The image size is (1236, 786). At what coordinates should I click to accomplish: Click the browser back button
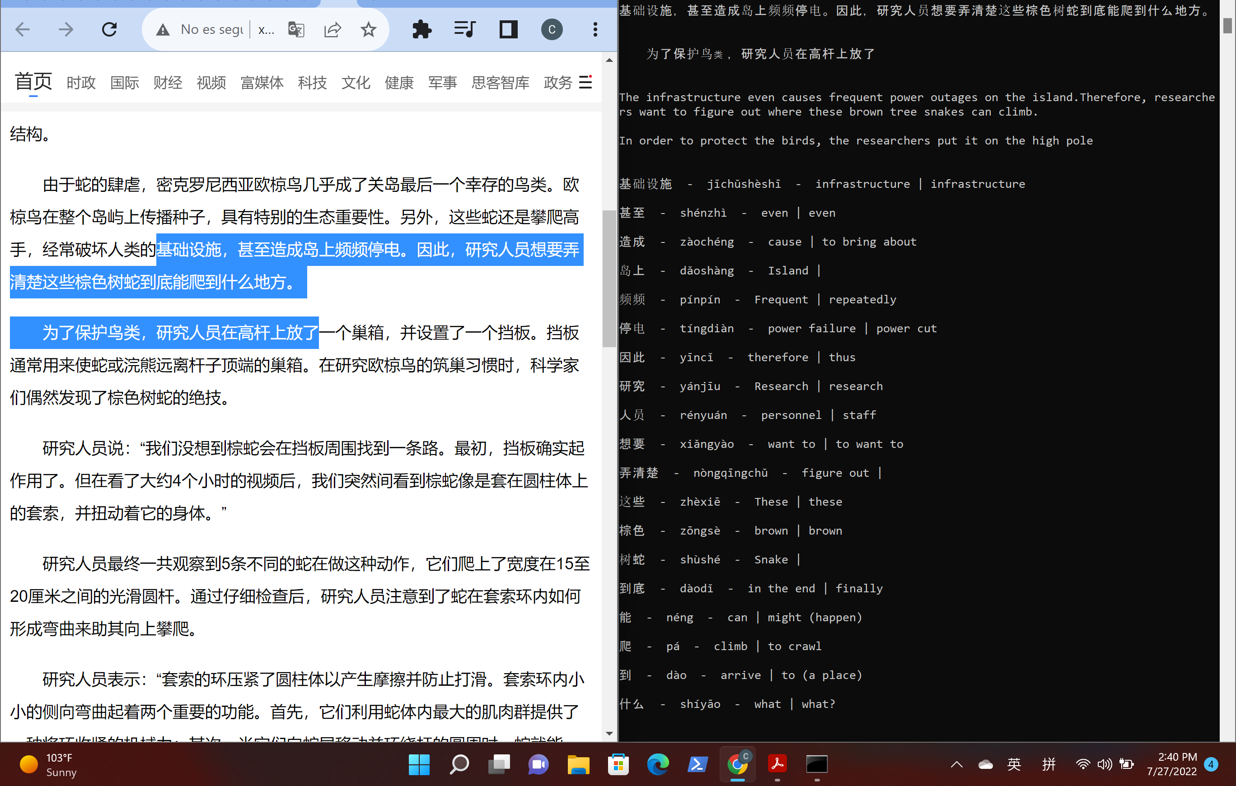click(22, 29)
